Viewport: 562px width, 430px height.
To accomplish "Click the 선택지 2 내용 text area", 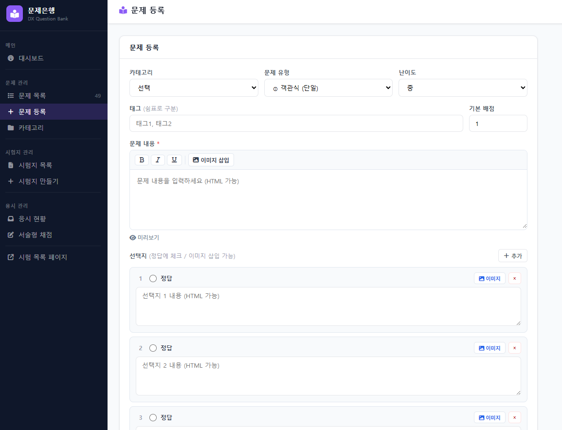I will tap(328, 376).
